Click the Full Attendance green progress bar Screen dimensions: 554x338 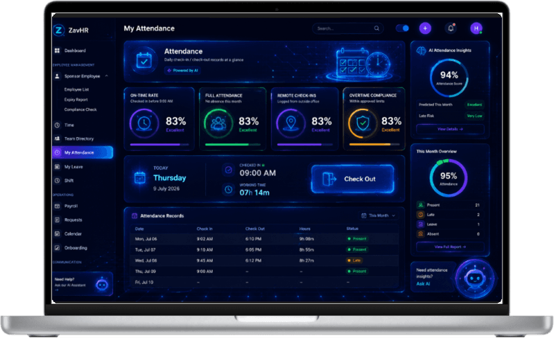(233, 145)
